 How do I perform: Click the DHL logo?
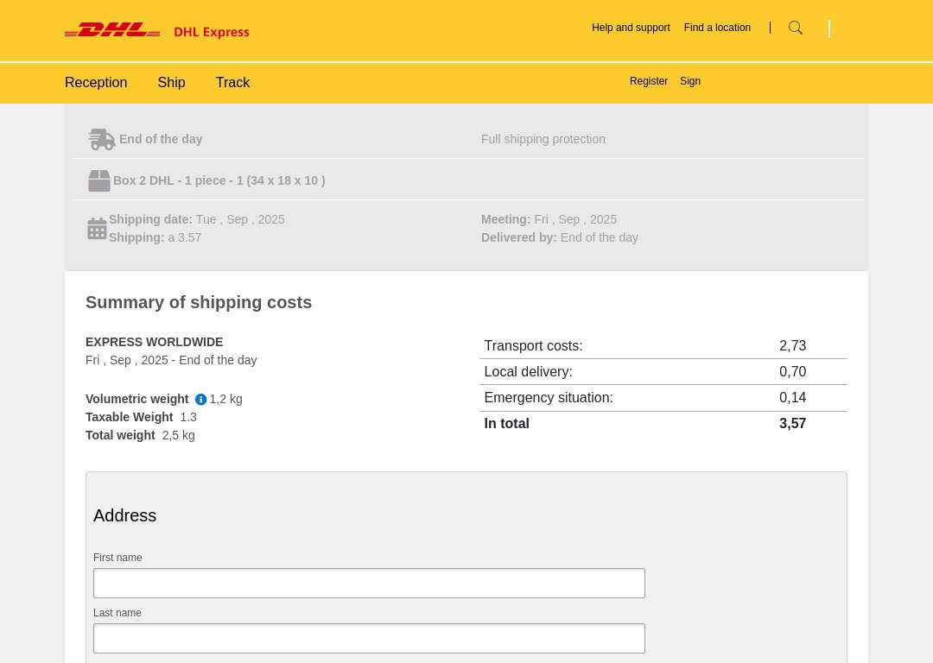click(111, 29)
